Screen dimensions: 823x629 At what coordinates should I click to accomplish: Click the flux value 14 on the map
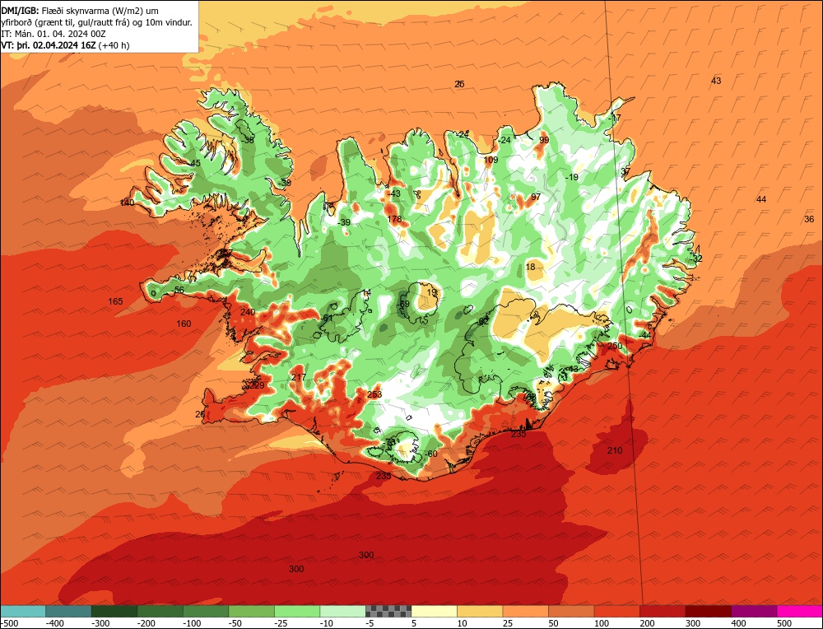click(366, 292)
